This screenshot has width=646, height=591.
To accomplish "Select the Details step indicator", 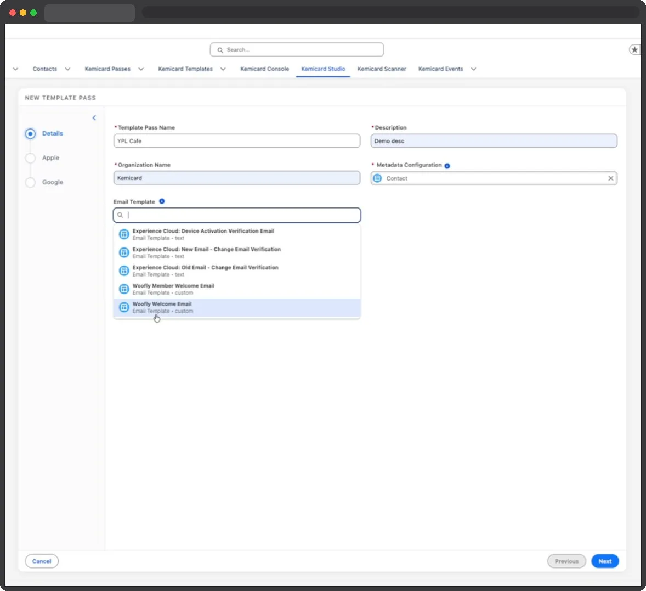I will pos(30,133).
